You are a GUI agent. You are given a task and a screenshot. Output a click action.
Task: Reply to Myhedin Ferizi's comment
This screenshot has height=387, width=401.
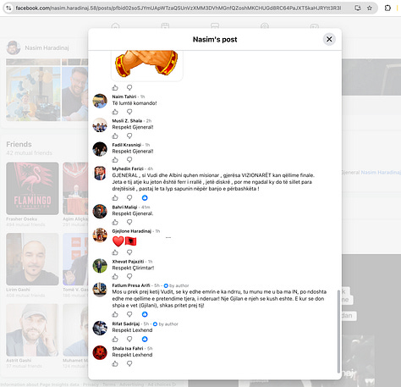[129, 198]
